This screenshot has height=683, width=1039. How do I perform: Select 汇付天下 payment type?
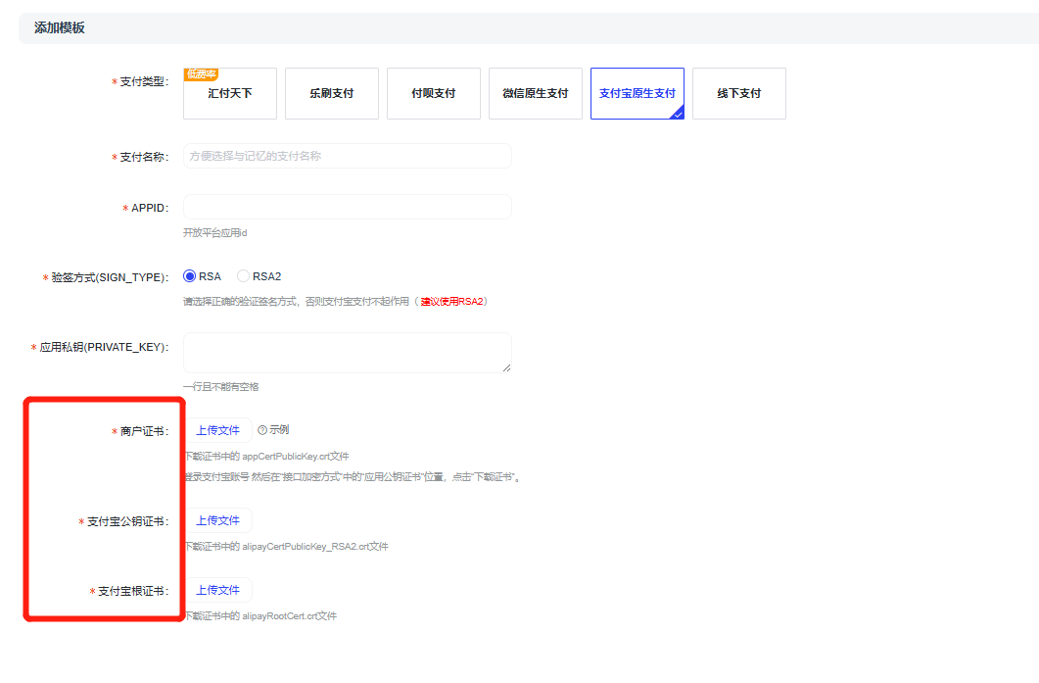click(x=230, y=94)
